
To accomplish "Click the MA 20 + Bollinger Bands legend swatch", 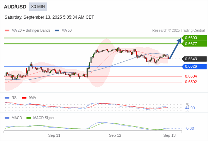I will click(x=7, y=31).
